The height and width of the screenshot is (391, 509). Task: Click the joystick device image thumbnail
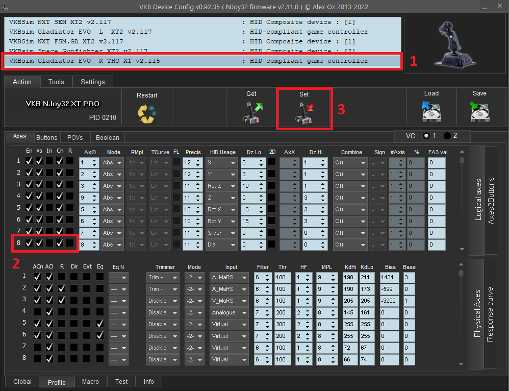click(455, 44)
